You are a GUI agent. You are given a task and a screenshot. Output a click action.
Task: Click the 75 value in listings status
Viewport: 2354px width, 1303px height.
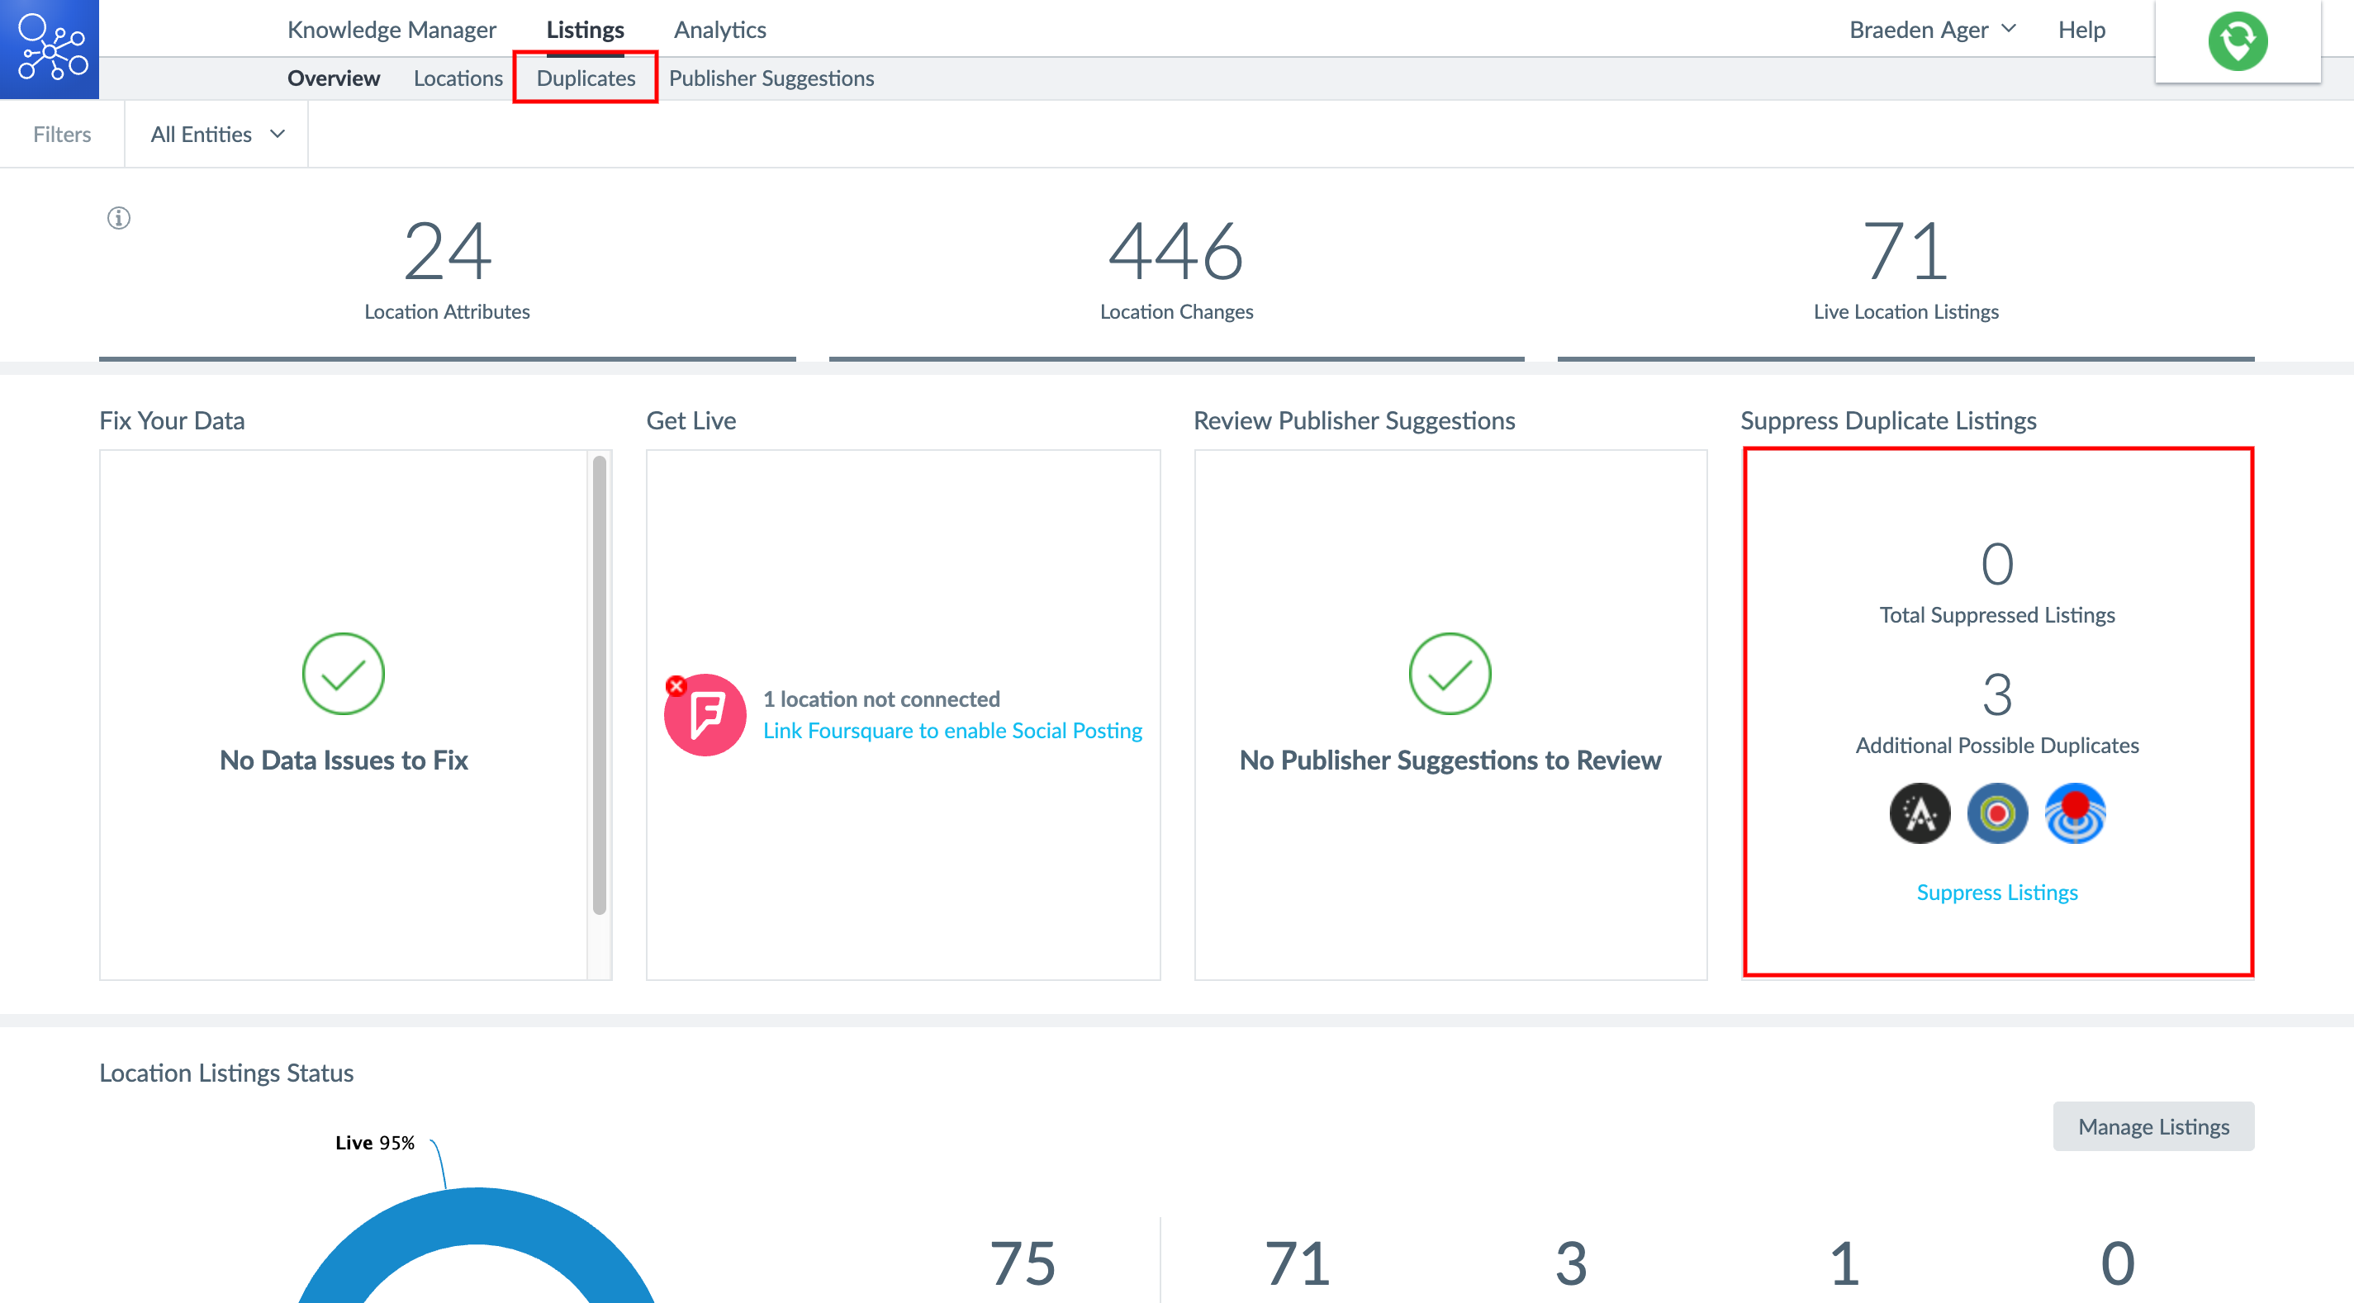(x=1023, y=1263)
